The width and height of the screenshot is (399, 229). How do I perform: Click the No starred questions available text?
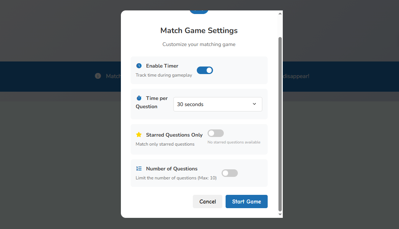234,142
